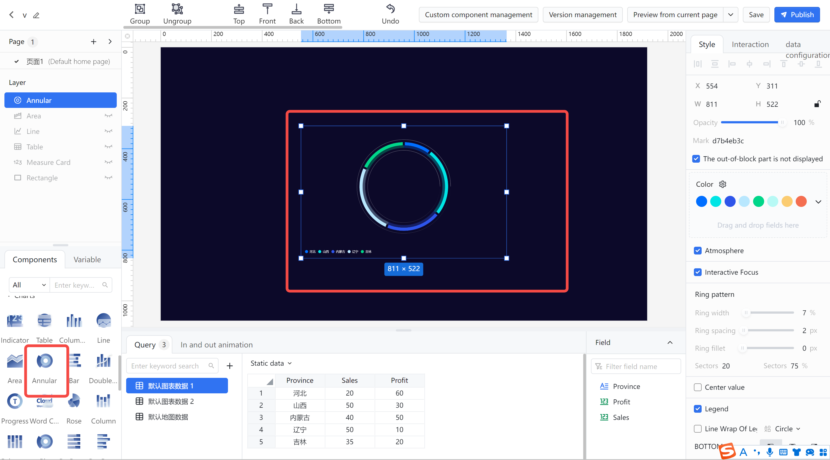The height and width of the screenshot is (460, 830).
Task: Click the Sogou input method icon
Action: click(x=728, y=451)
